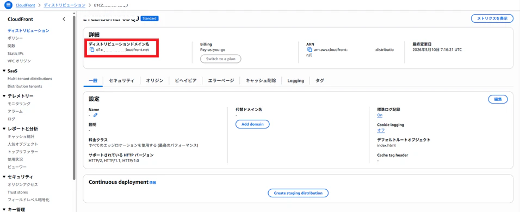Click the Add domain button
The height and width of the screenshot is (212, 520).
click(252, 124)
